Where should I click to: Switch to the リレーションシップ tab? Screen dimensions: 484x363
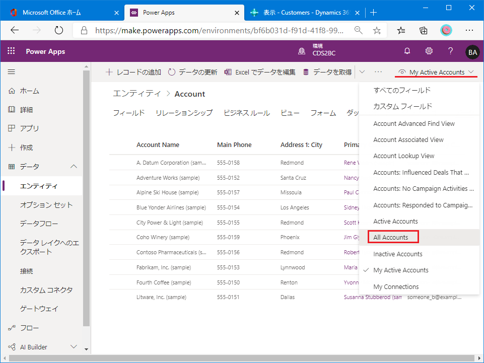point(184,113)
